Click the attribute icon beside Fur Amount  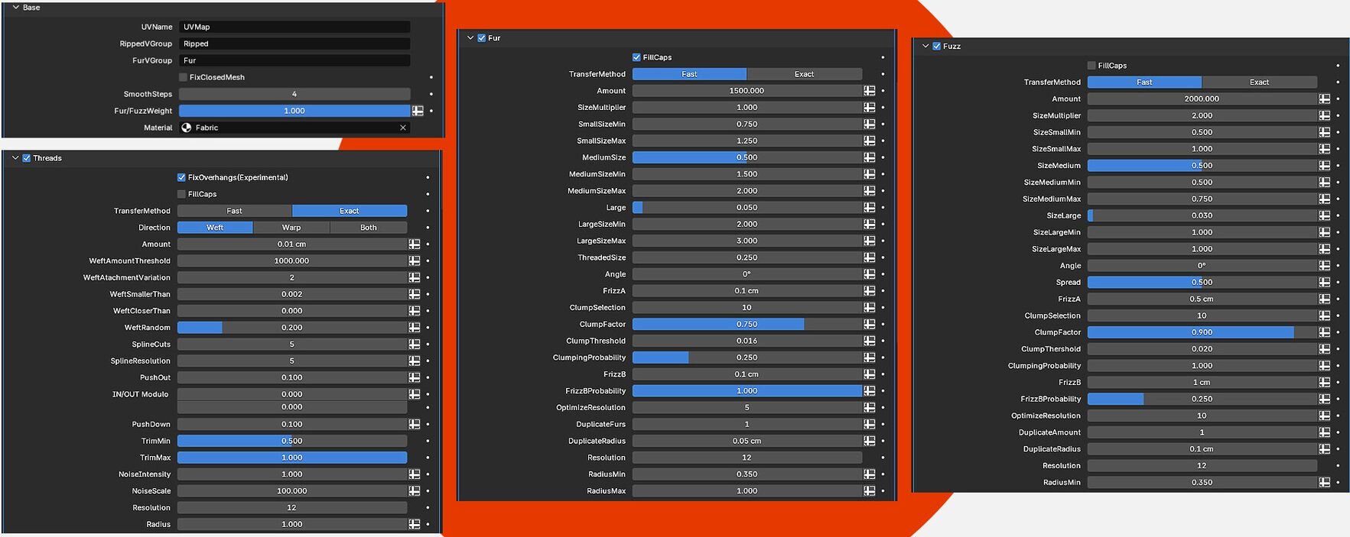tap(869, 91)
